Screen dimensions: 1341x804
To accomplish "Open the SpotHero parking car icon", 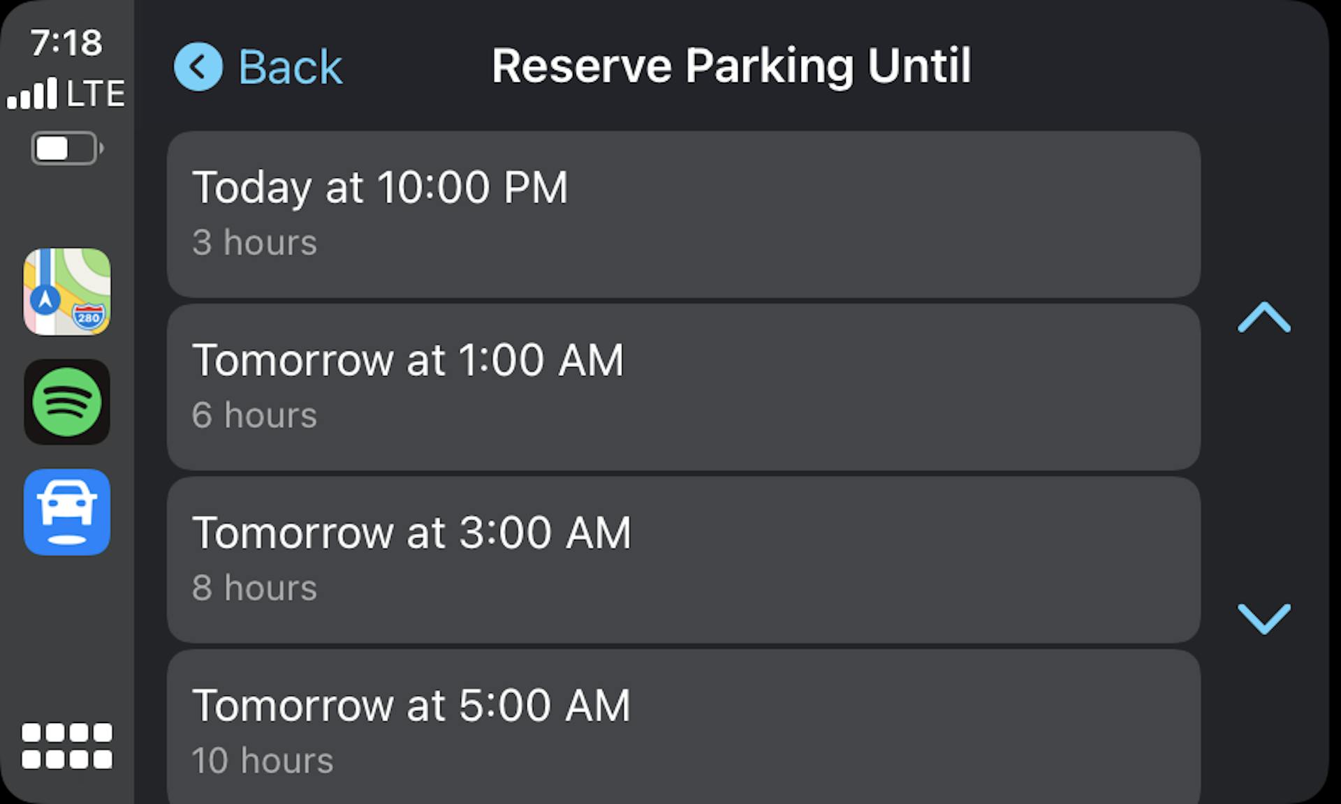I will pyautogui.click(x=67, y=512).
